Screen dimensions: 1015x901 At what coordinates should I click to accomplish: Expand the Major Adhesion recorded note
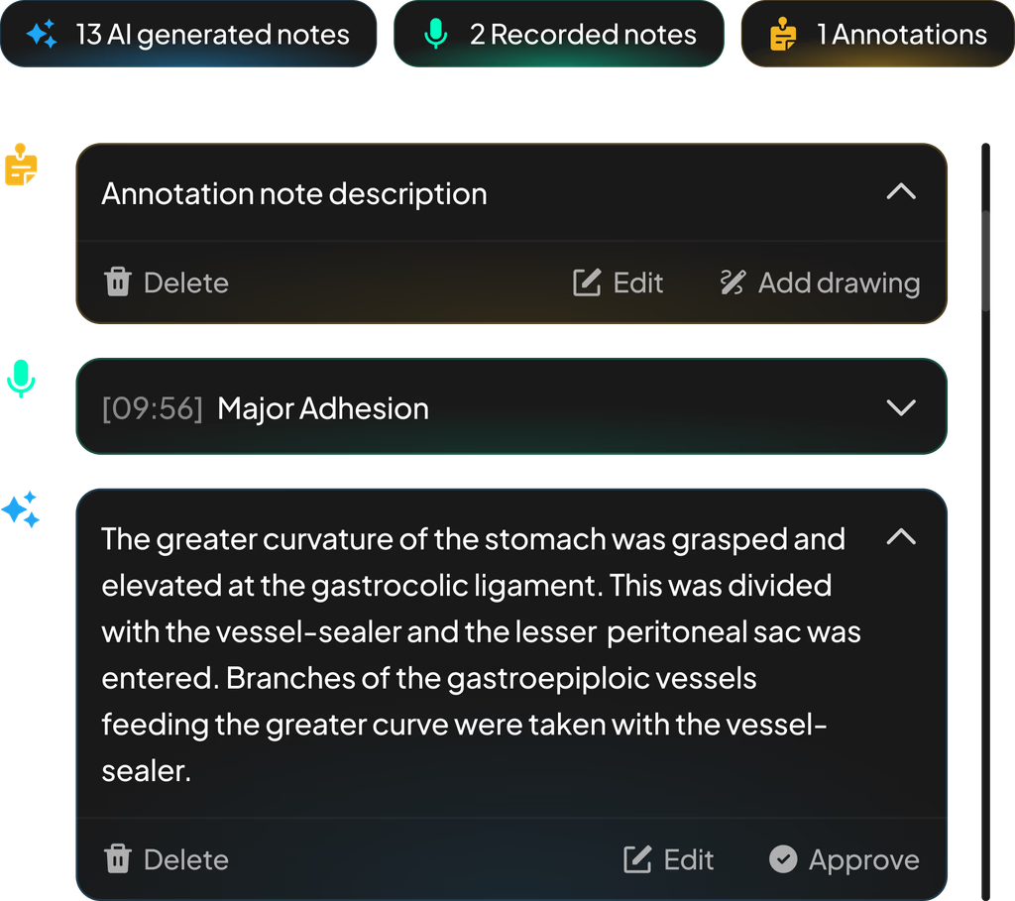tap(901, 407)
